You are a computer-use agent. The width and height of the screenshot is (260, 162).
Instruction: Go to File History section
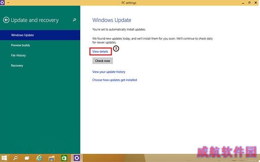pos(19,55)
